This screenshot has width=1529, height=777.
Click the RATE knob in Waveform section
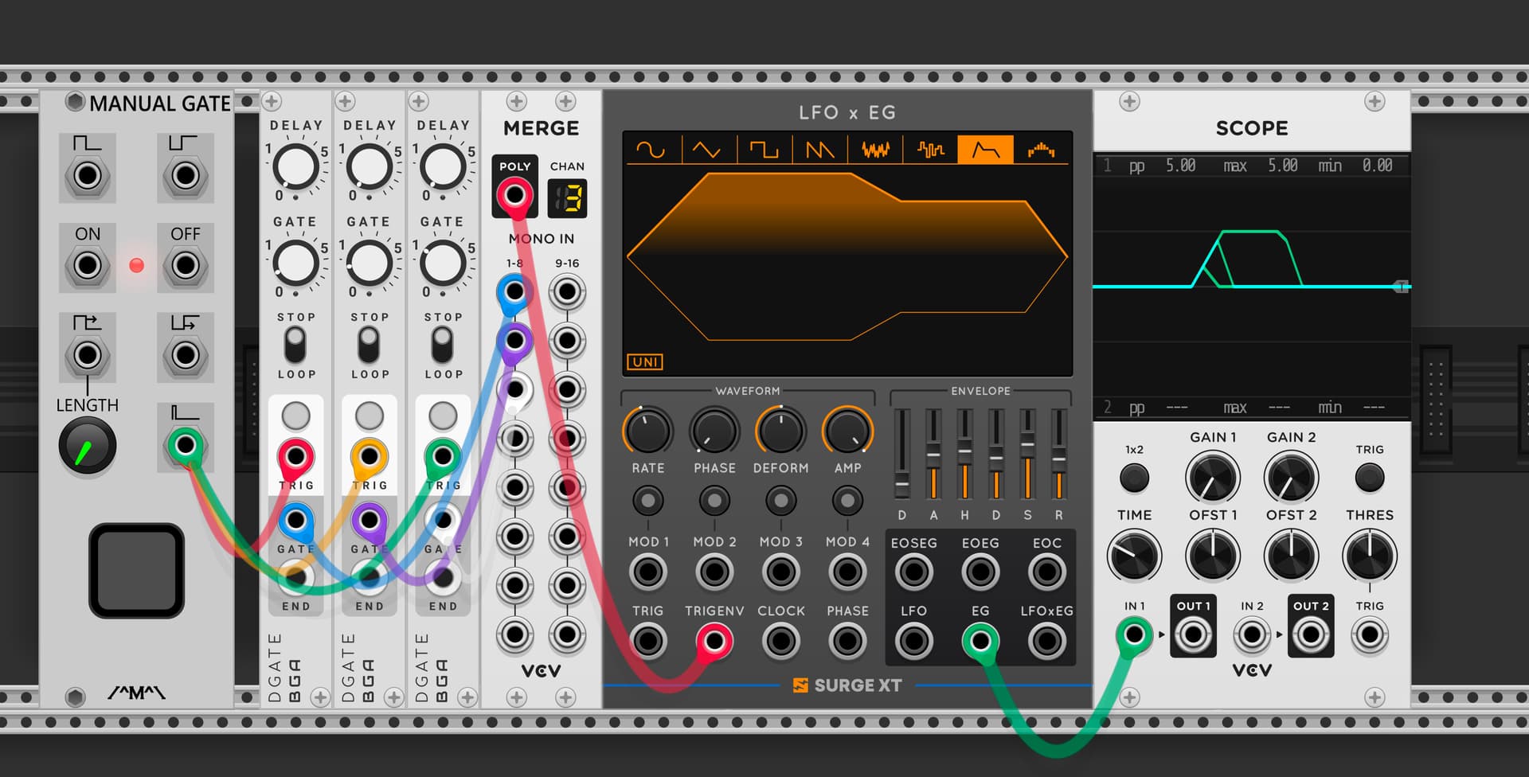(647, 431)
